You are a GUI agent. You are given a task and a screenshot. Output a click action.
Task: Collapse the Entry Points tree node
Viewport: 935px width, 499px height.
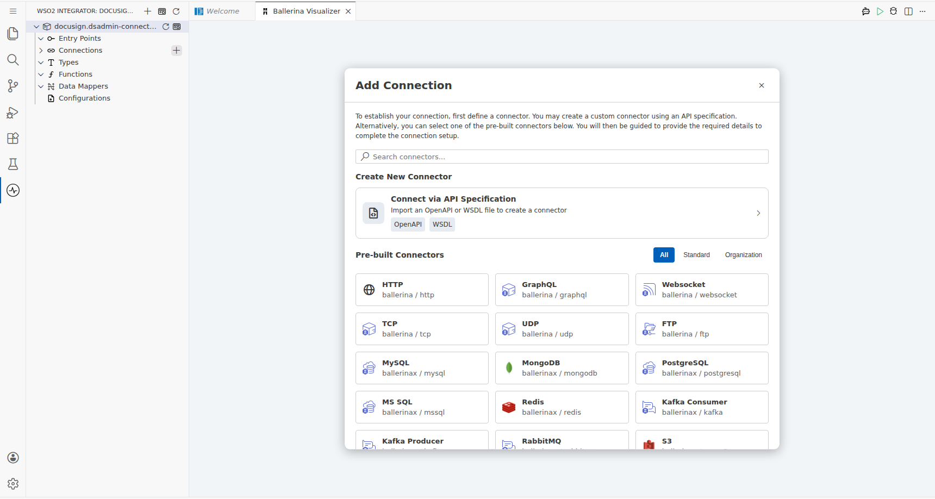coord(41,38)
